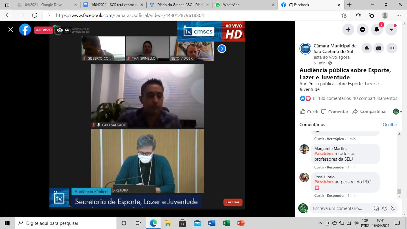
Task: Toggle page notification bell for Câmara Municipal
Action: [x=367, y=48]
